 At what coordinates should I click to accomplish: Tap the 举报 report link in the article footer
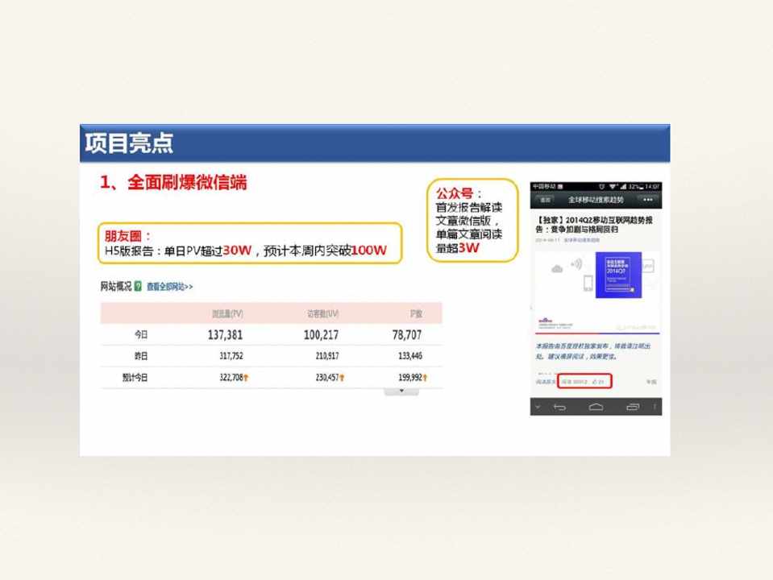tap(650, 381)
